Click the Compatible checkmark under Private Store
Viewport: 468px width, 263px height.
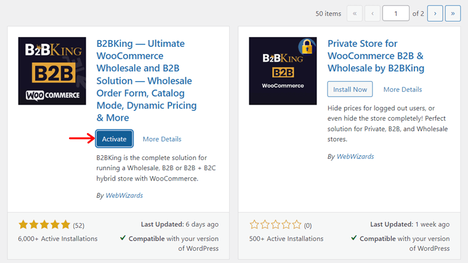point(354,238)
